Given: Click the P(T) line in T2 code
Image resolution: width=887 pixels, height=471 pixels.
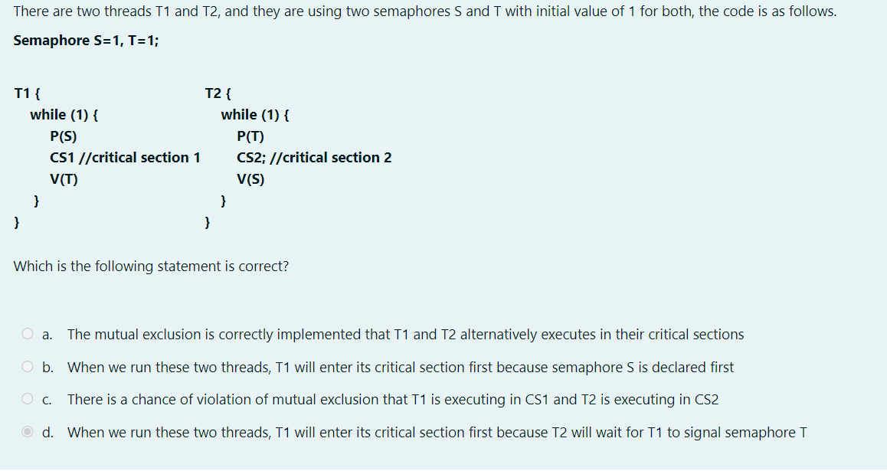Looking at the screenshot, I should [x=249, y=136].
